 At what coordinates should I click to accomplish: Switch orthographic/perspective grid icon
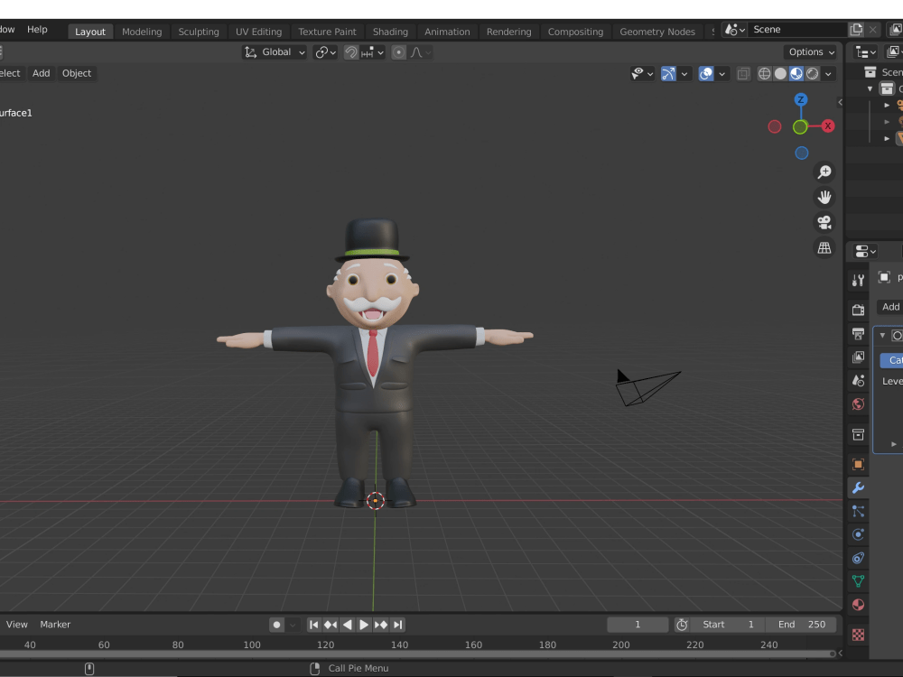824,248
